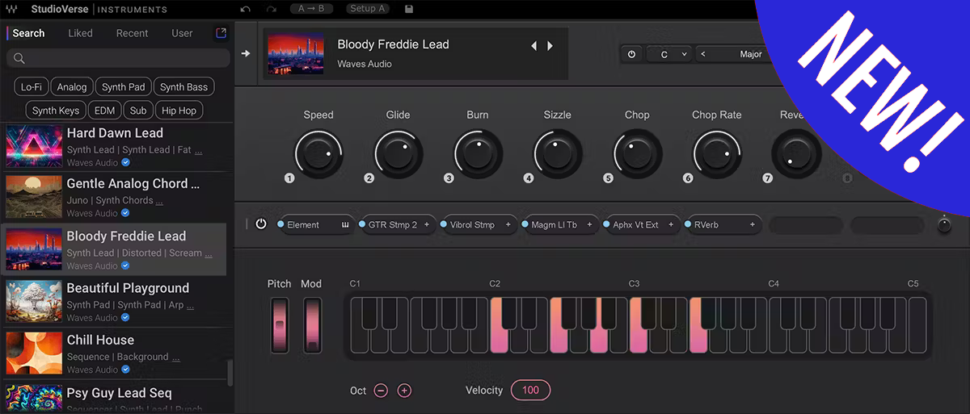Click the magnifier icon in search field

pyautogui.click(x=19, y=58)
